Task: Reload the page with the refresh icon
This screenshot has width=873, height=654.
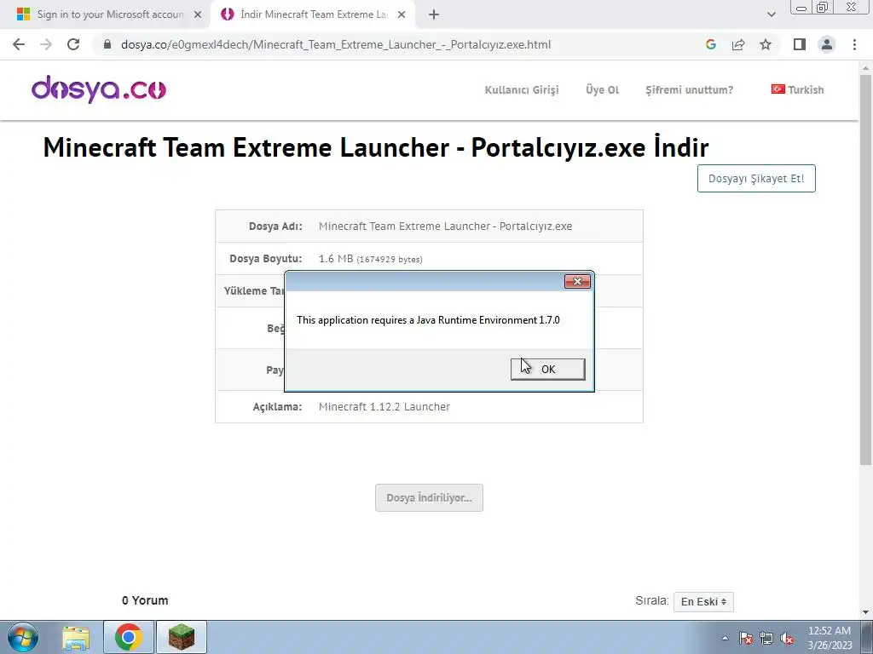Action: coord(73,44)
